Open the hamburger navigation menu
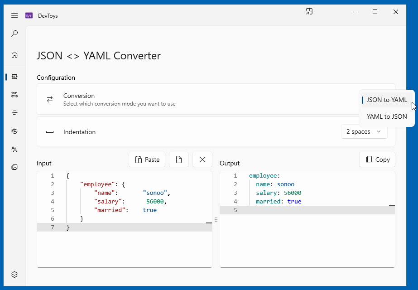This screenshot has width=418, height=290. click(x=14, y=15)
